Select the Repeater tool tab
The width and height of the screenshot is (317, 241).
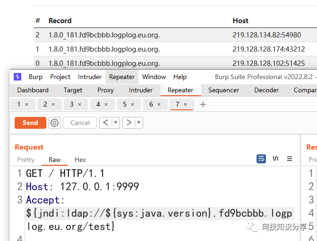click(x=180, y=90)
